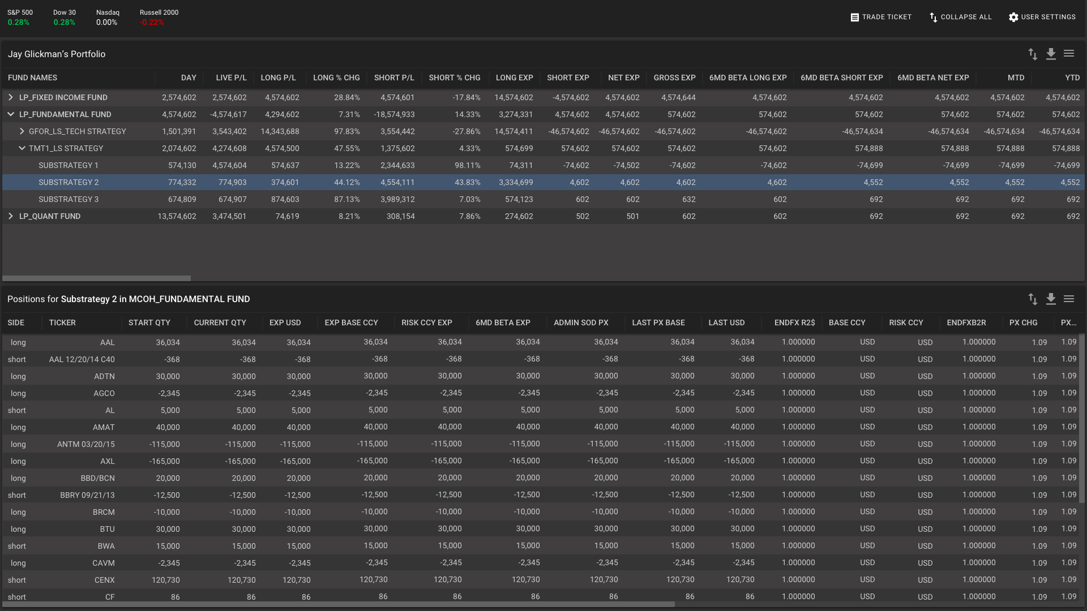Image resolution: width=1087 pixels, height=611 pixels.
Task: Select the ANTM 03/20/15 position row
Action: pos(541,444)
